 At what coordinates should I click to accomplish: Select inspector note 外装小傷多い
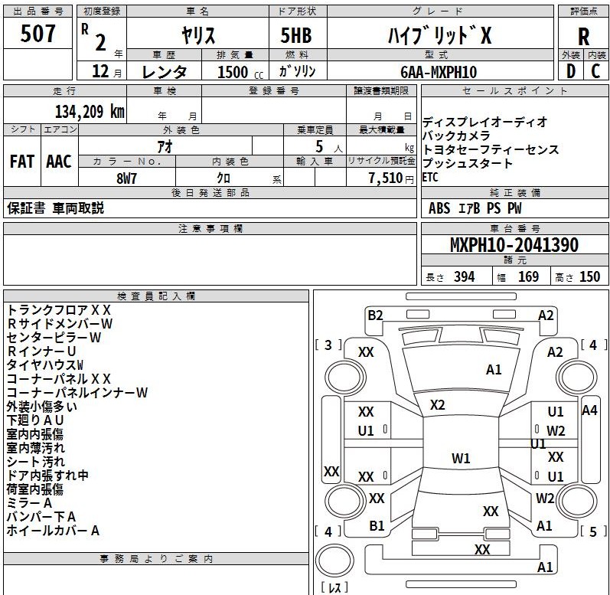[41, 407]
